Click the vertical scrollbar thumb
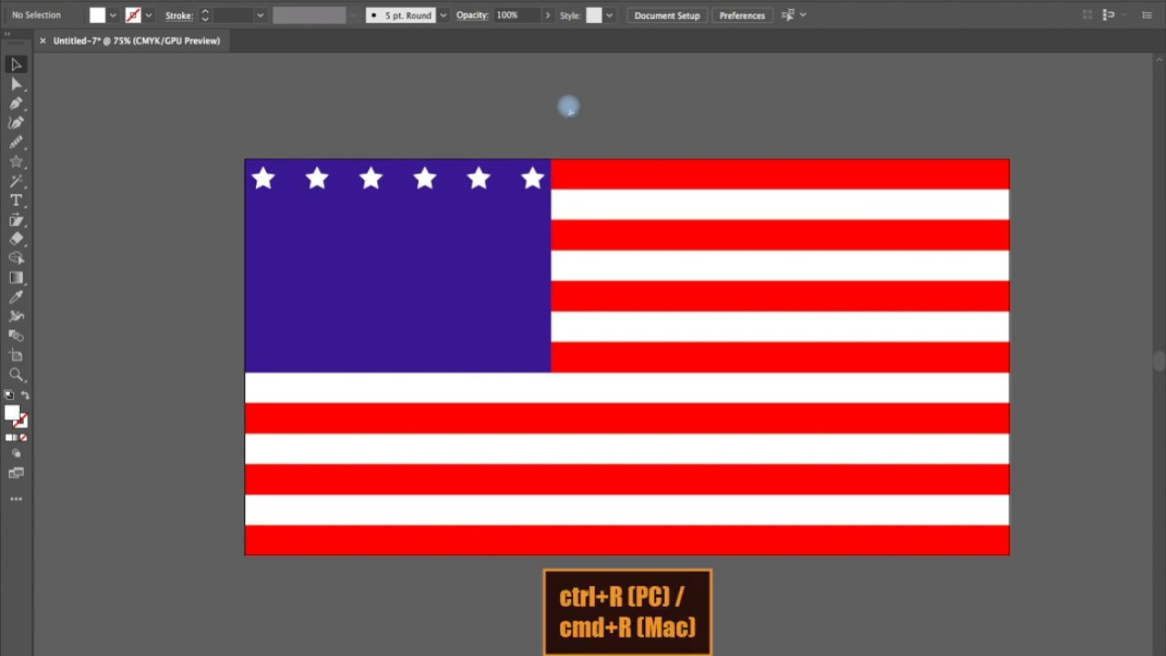 click(1159, 361)
